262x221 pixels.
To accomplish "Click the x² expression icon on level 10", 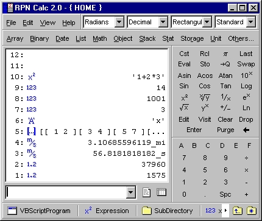I will [32, 77].
